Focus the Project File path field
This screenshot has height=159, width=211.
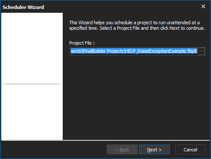tap(134, 51)
